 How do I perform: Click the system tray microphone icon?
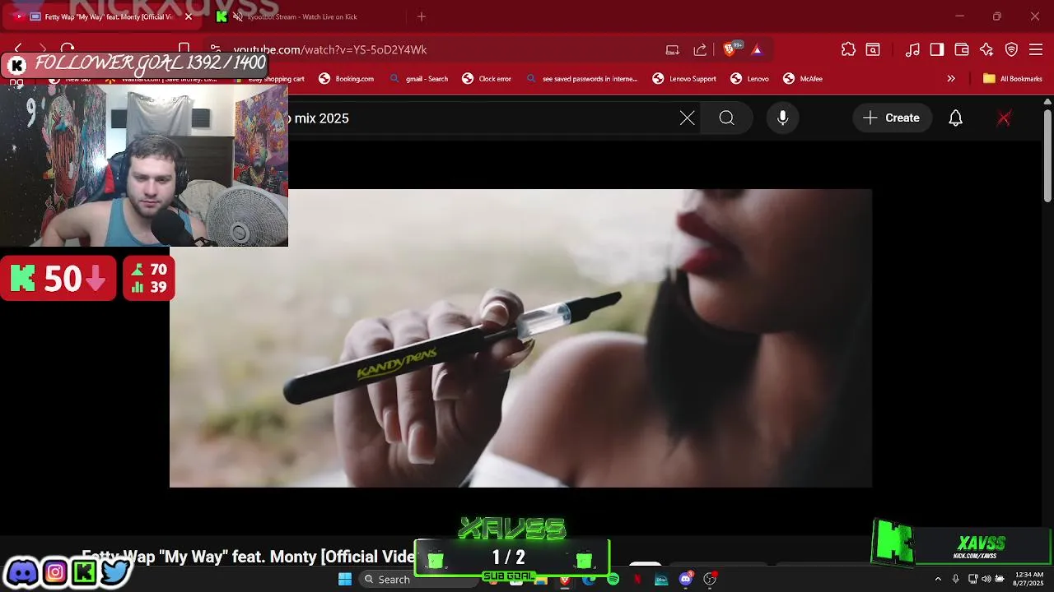pyautogui.click(x=955, y=580)
